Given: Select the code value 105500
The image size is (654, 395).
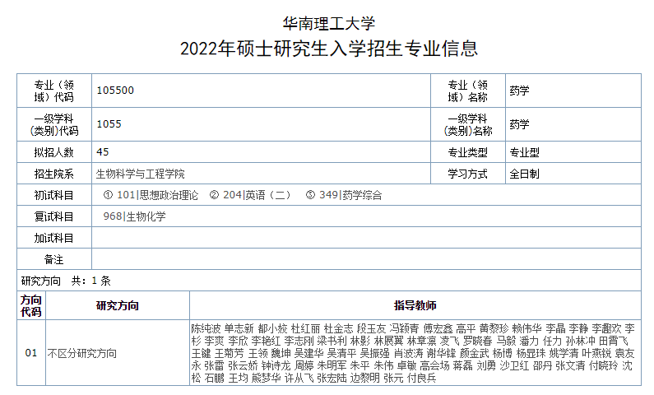Looking at the screenshot, I should [x=115, y=91].
